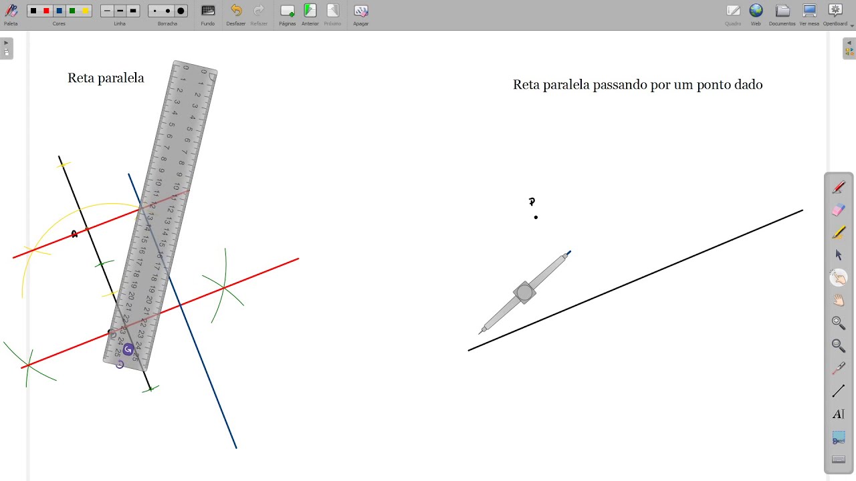Choose the large eraser size

tap(181, 11)
